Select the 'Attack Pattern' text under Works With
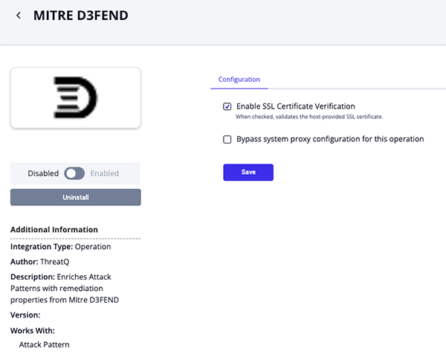Screen dimensions: 446x357 pos(44,345)
